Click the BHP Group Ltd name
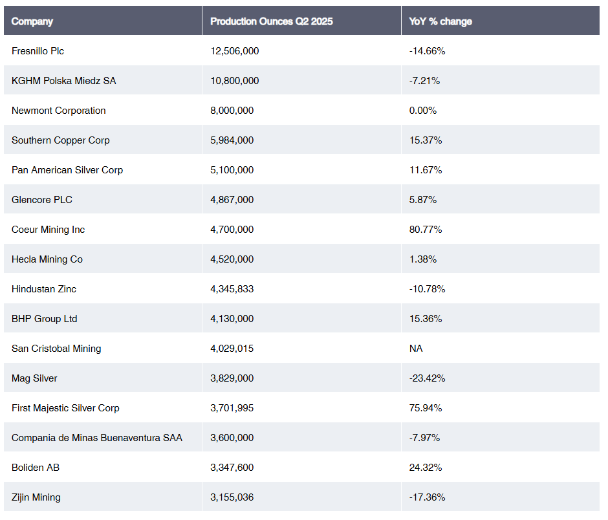This screenshot has width=608, height=520. [45, 319]
